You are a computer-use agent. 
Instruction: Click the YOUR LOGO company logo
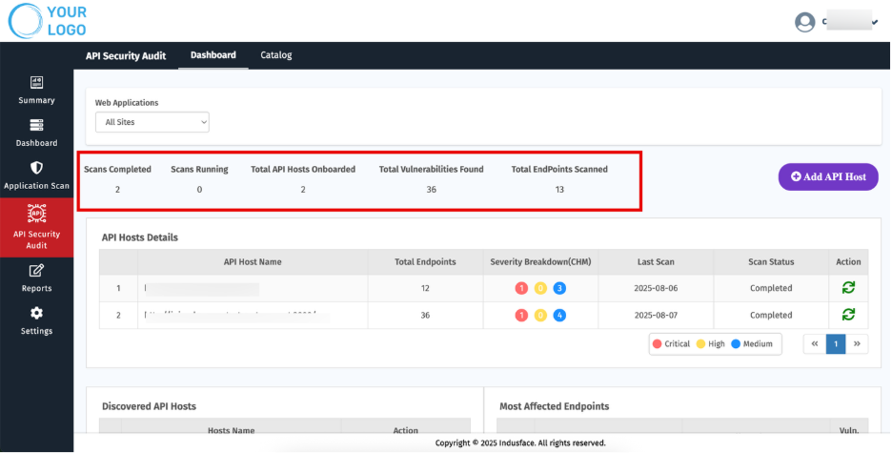[48, 21]
